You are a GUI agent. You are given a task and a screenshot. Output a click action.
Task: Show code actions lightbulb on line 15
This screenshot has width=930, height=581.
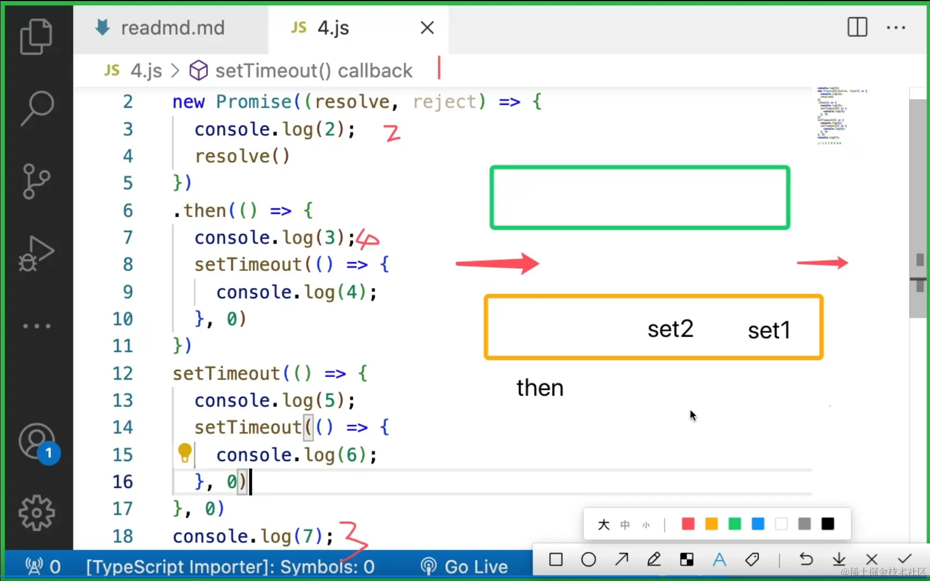tap(185, 453)
